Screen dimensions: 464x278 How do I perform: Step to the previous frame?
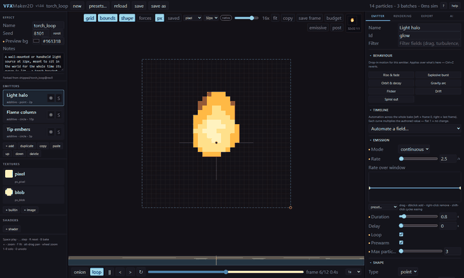click(120, 272)
